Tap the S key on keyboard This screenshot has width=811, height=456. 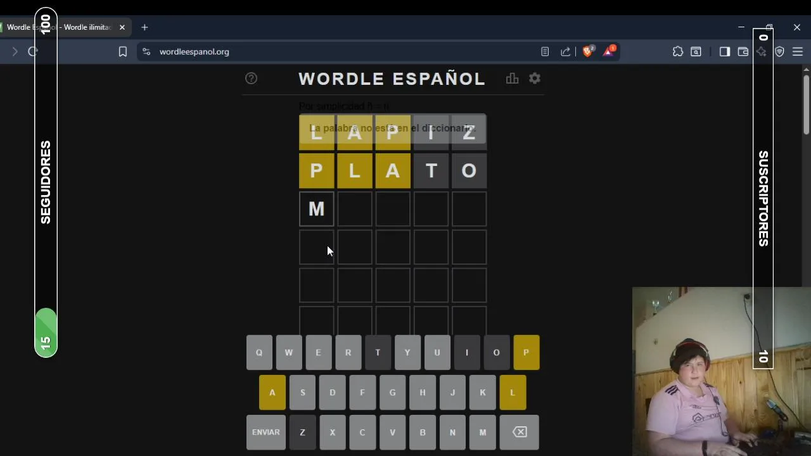click(x=303, y=393)
